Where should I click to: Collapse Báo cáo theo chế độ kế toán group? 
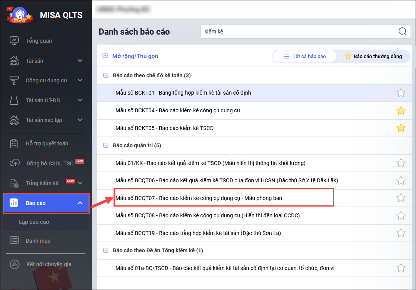[105, 75]
